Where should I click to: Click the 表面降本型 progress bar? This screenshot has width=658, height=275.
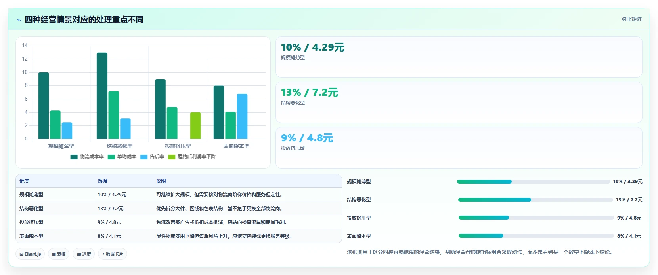(x=536, y=236)
